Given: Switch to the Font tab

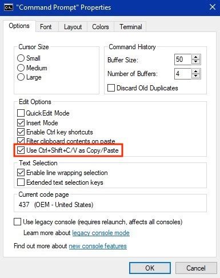Looking at the screenshot, I should 46,27.
